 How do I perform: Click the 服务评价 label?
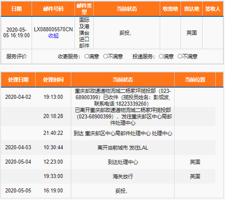(x=16, y=56)
